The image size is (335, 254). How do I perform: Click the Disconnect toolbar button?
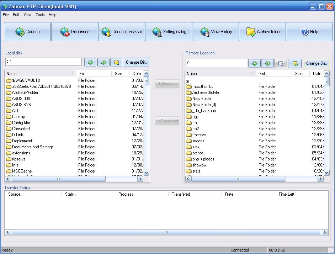pos(75,32)
